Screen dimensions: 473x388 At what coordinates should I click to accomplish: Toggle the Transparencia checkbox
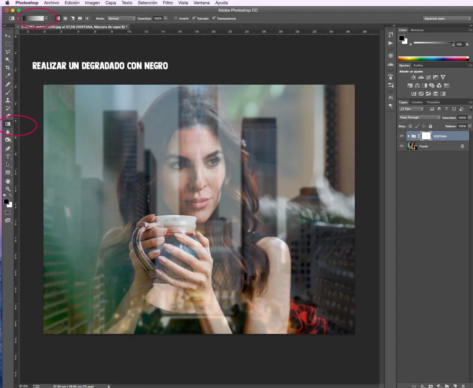click(x=214, y=18)
